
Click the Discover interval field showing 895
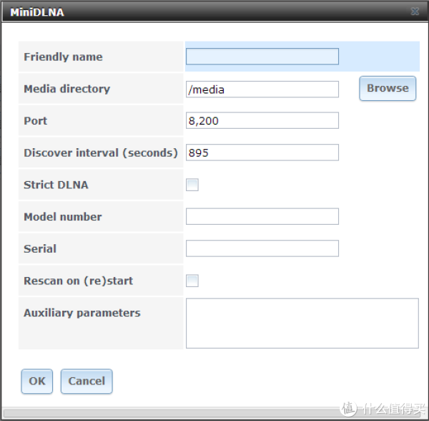click(262, 153)
